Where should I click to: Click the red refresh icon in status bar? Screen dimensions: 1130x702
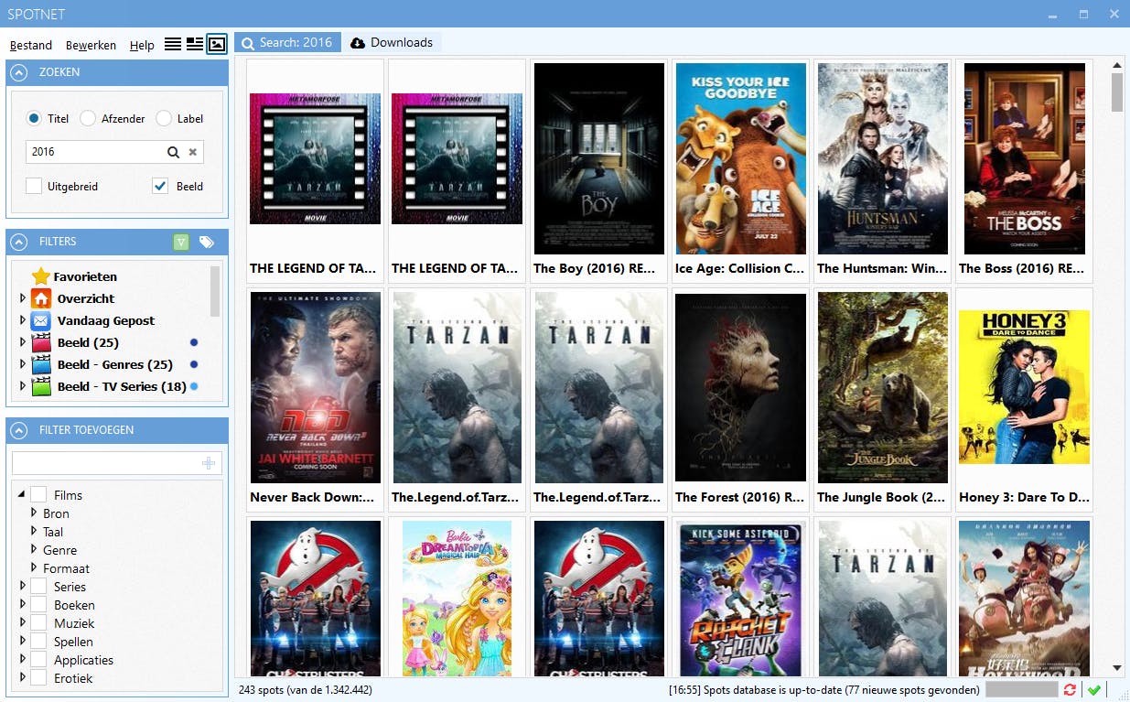coord(1070,689)
